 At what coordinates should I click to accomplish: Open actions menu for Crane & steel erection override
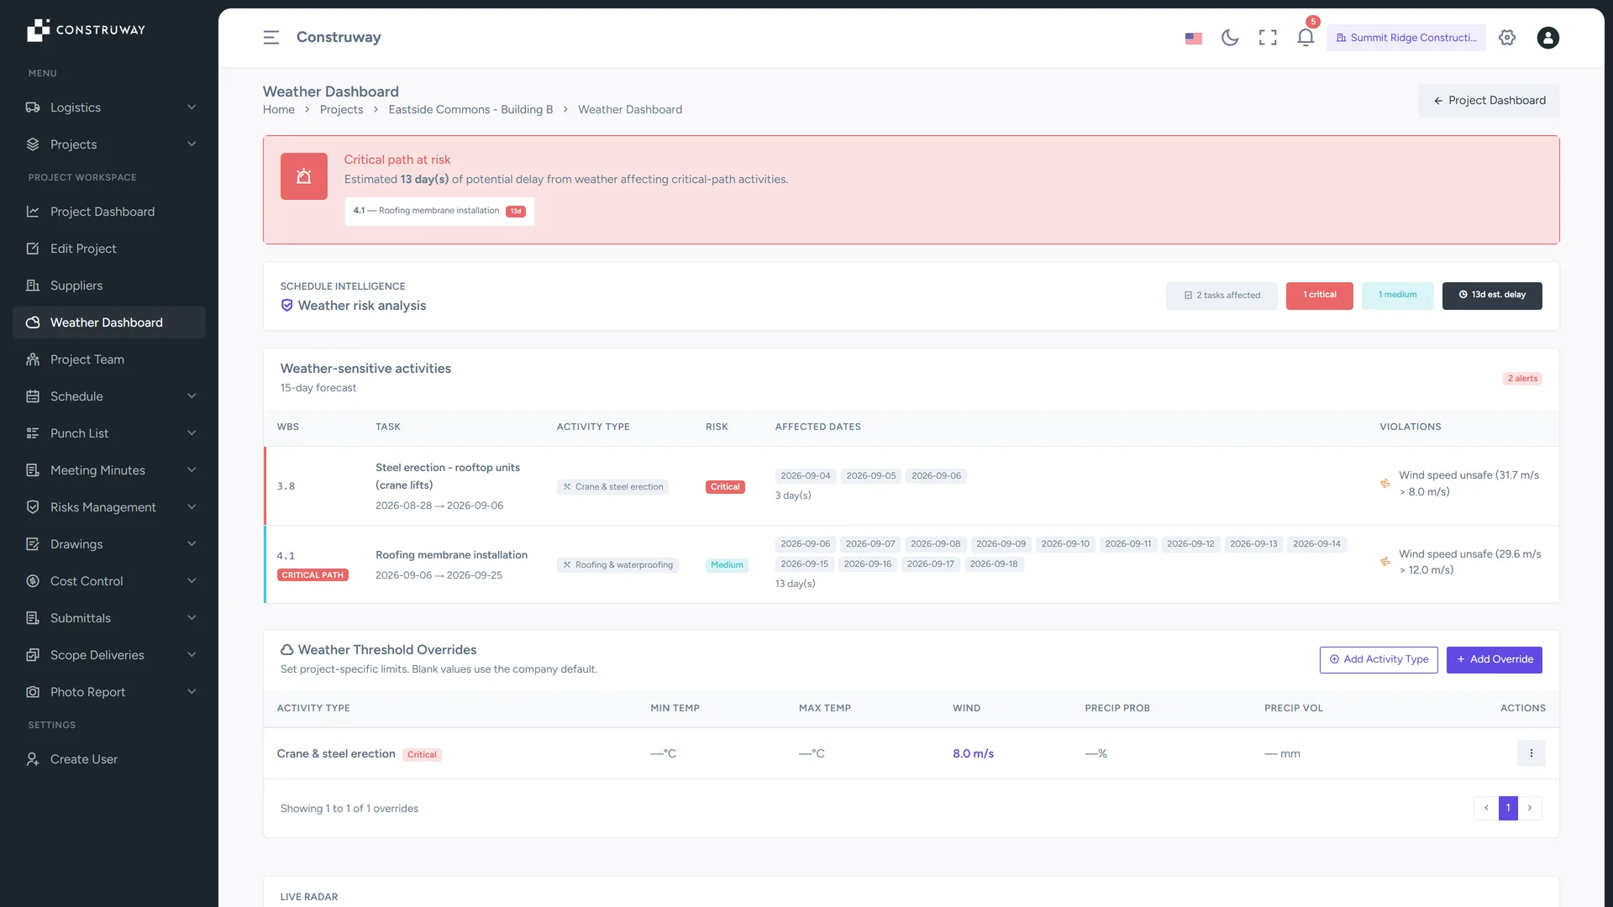click(1531, 753)
